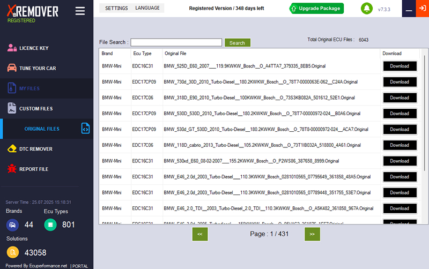
Task: Go to Licence Key section
Action: pos(34,48)
